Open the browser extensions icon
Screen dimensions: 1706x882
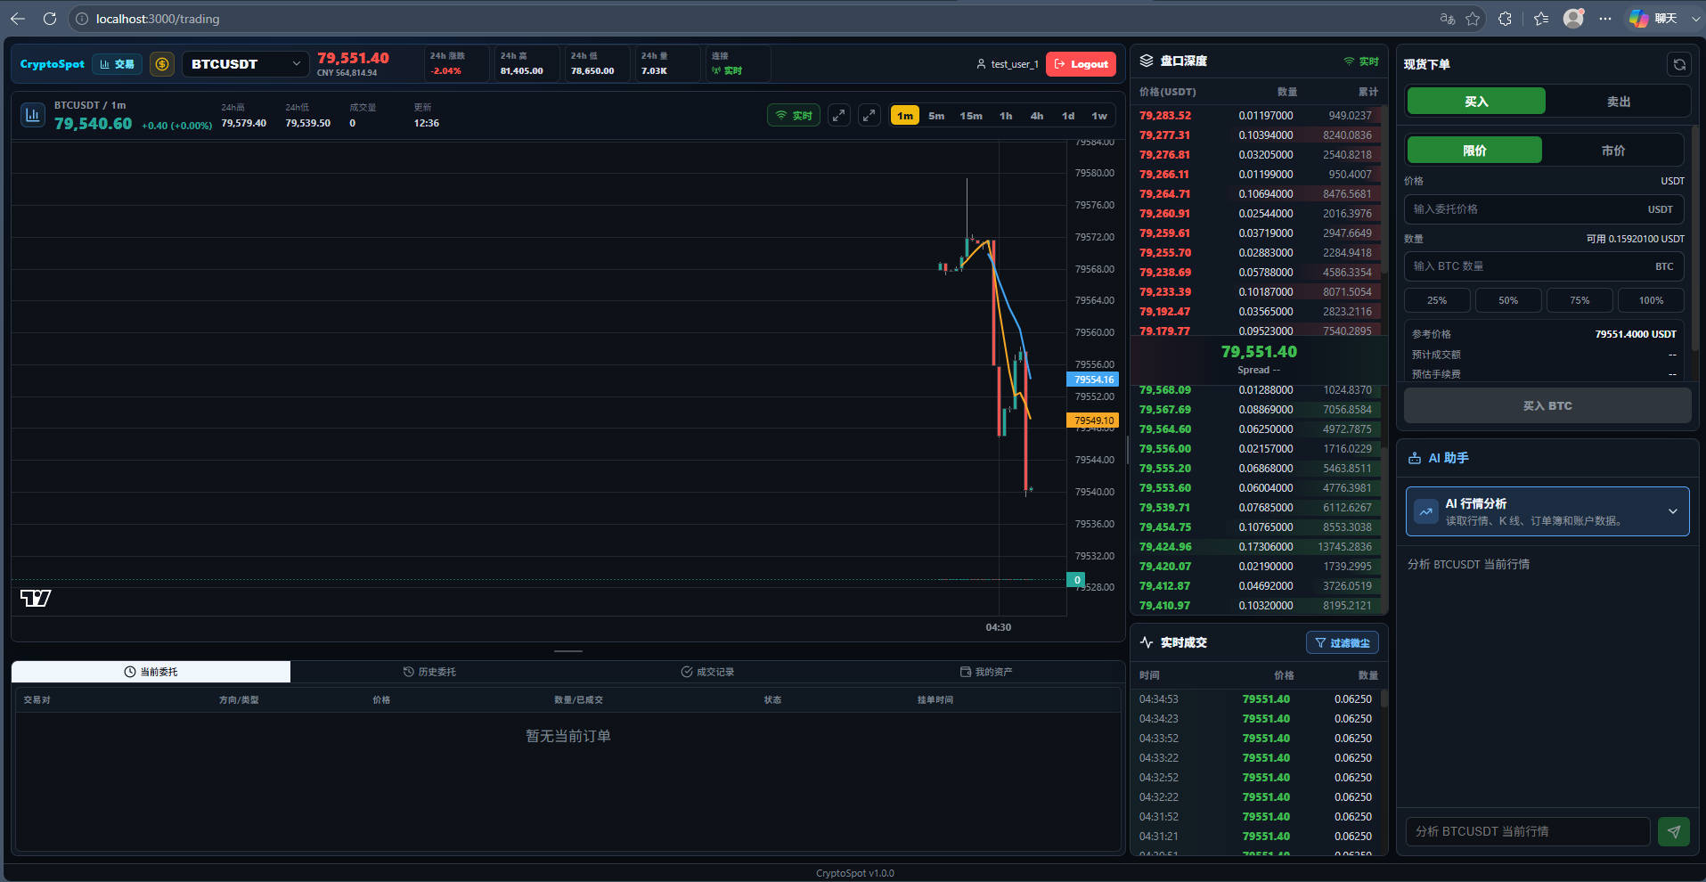[1505, 19]
